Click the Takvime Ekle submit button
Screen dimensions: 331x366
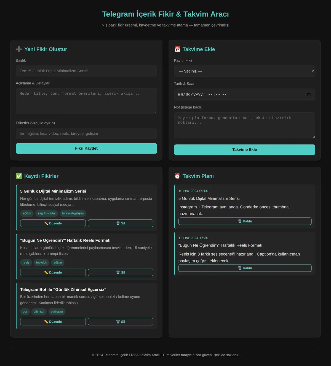tap(244, 150)
